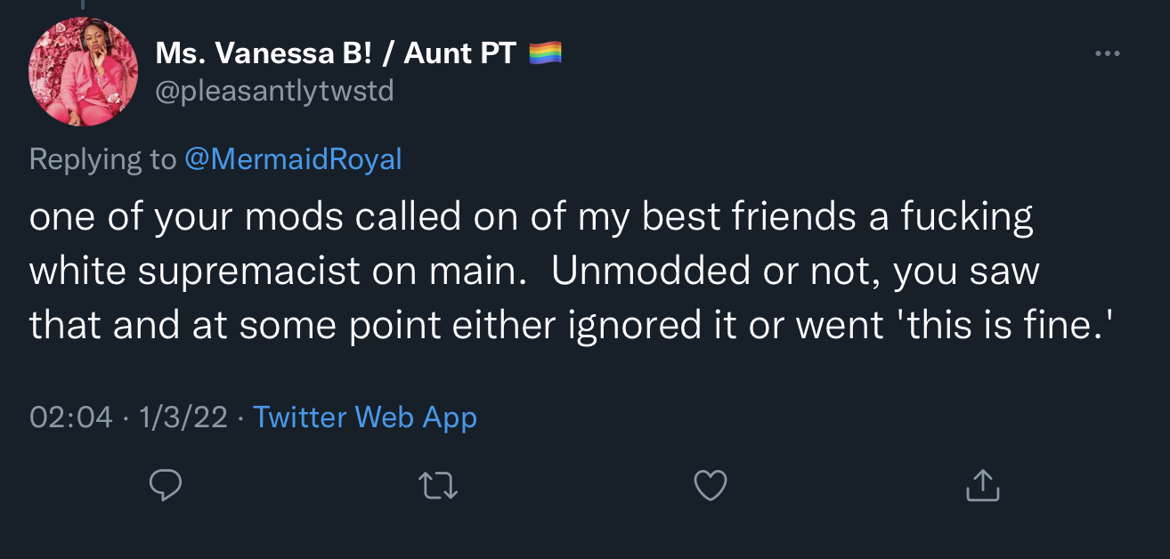Open the @MermaidRoyal mention link

(x=293, y=159)
